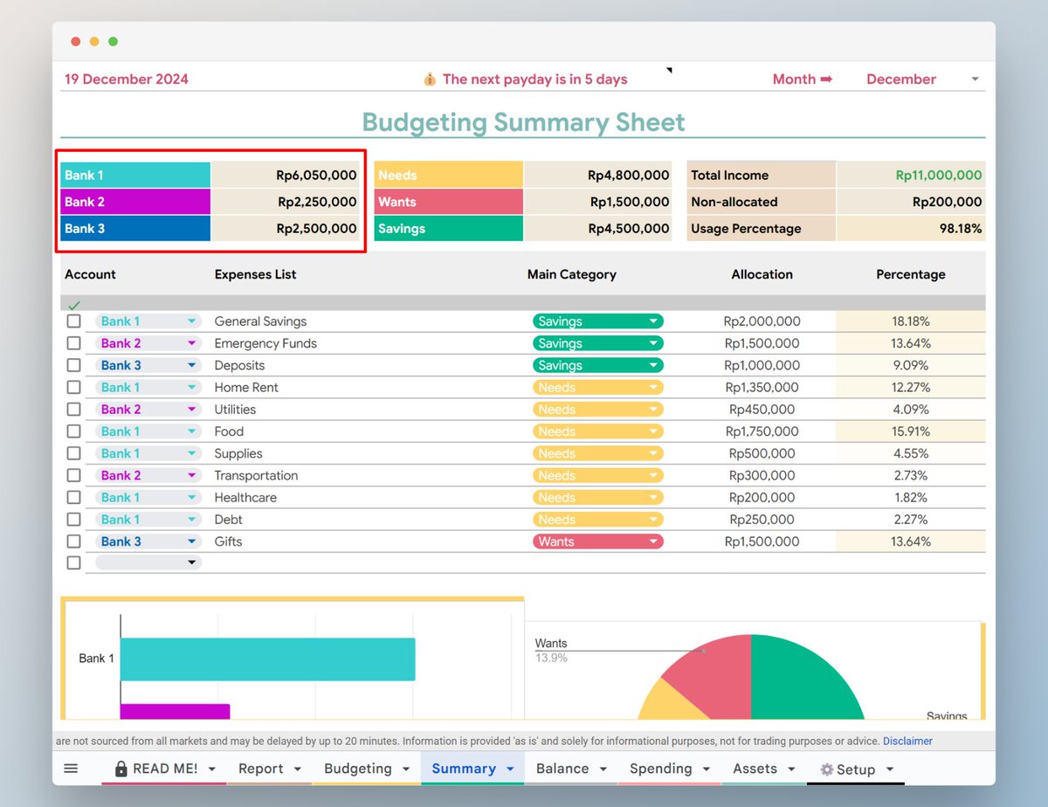Select the Total Income value Rp11,000,000

[939, 175]
